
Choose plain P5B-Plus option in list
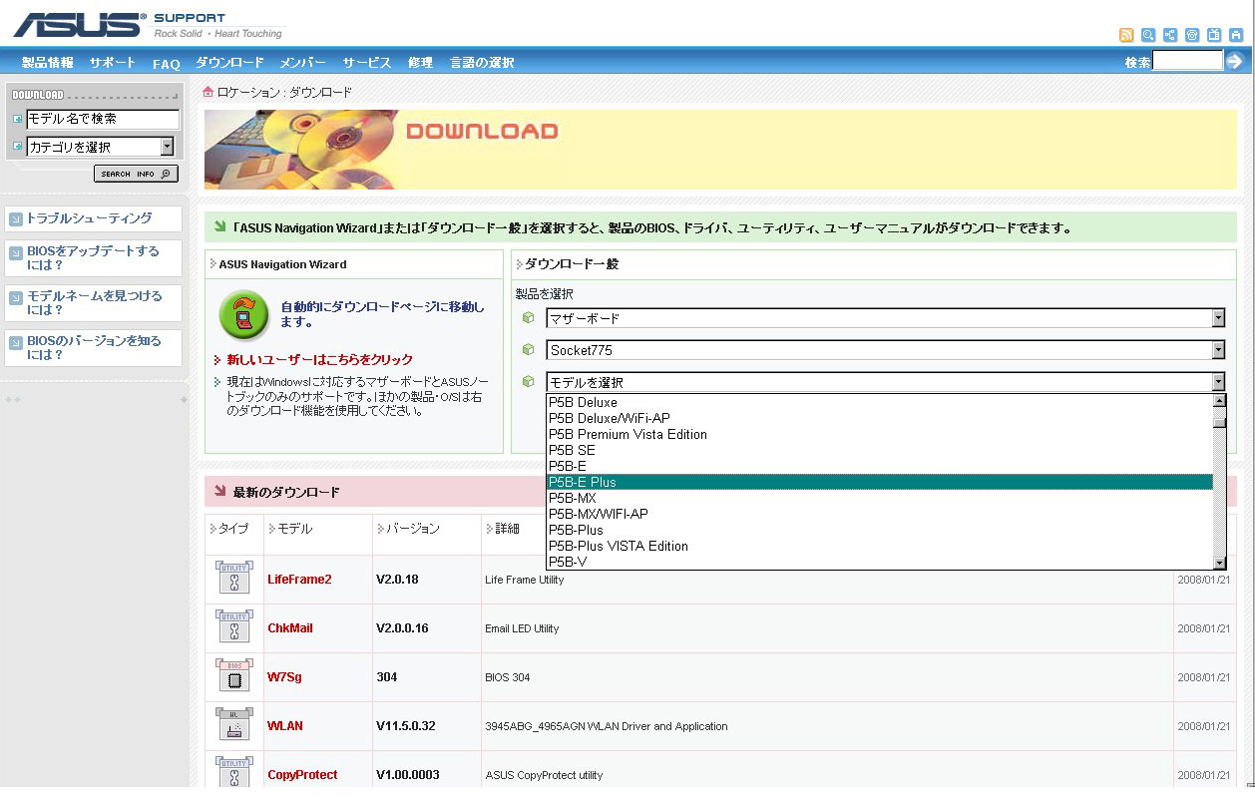[x=880, y=530]
